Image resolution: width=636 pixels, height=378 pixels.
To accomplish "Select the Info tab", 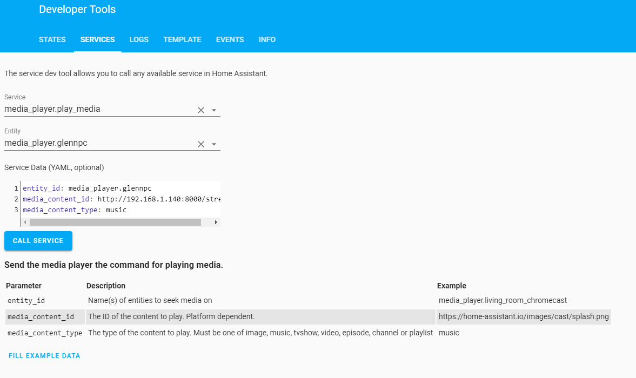I will point(267,39).
